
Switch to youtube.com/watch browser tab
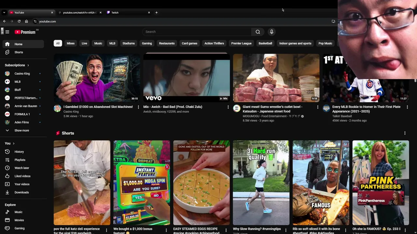[x=80, y=13]
